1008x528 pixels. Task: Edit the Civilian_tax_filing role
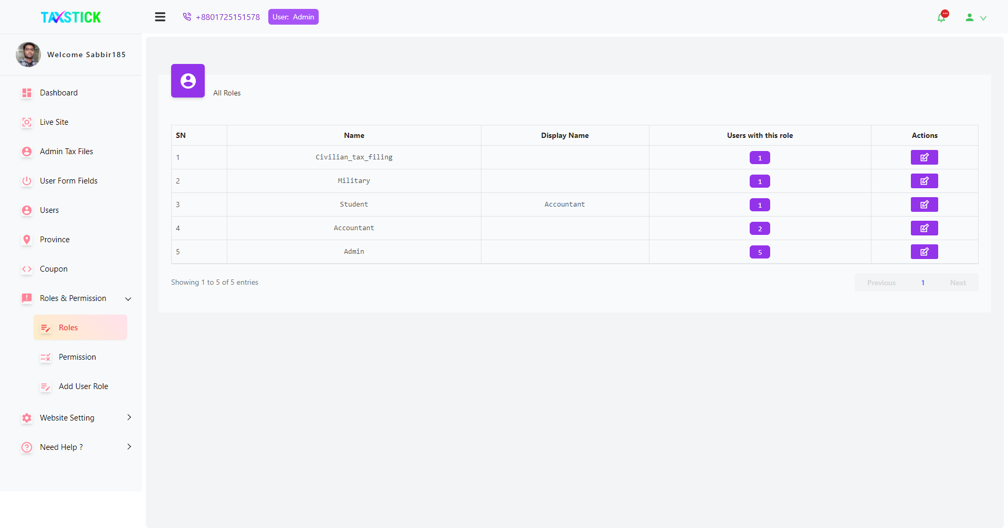point(924,157)
